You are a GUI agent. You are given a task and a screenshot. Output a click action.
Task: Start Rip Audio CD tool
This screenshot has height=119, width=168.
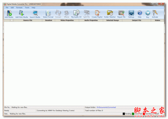[x=76, y=14]
